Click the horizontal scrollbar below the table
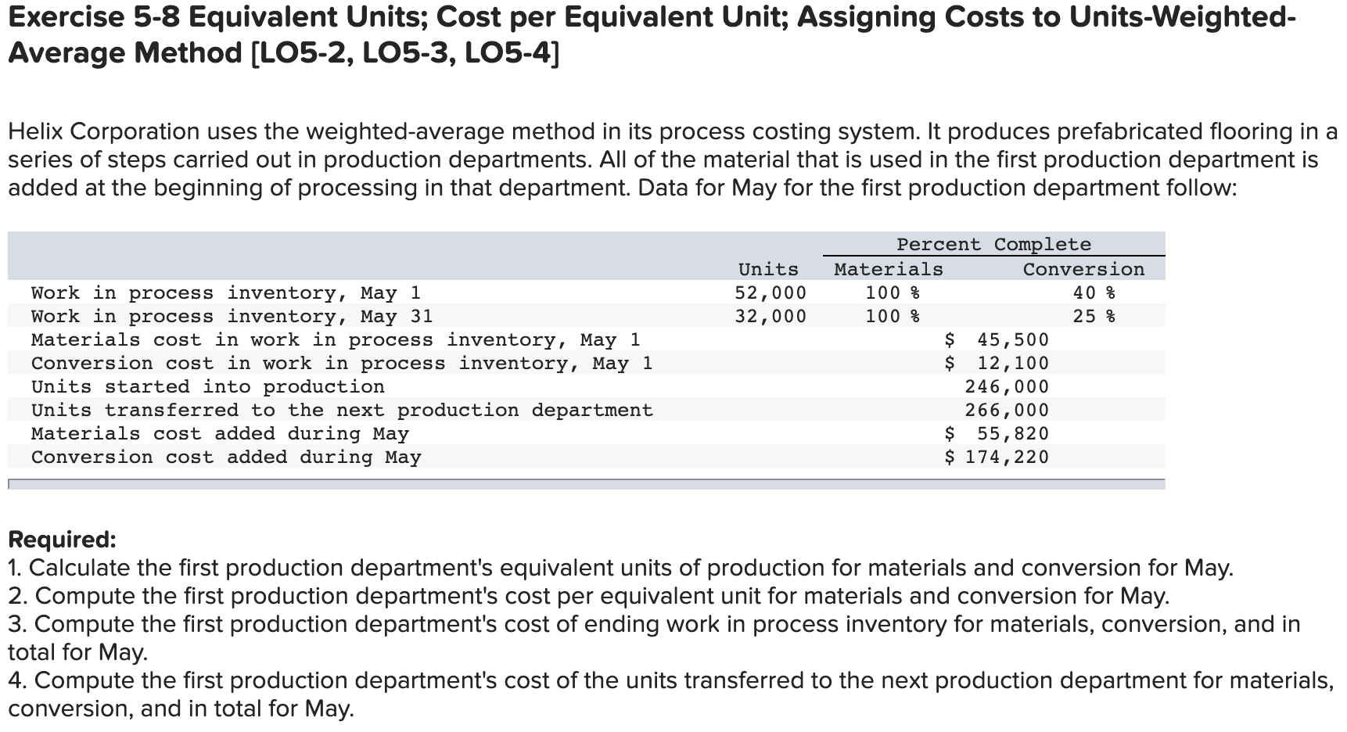 pos(587,483)
